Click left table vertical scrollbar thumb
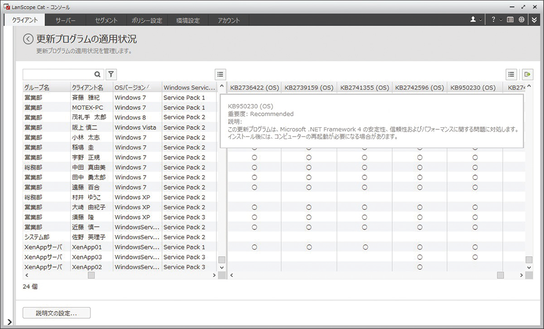 (222, 259)
